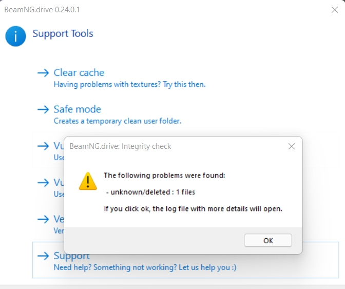Click the arrow icon next to Clear cache
Screen dimensions: 345x289
(43, 73)
